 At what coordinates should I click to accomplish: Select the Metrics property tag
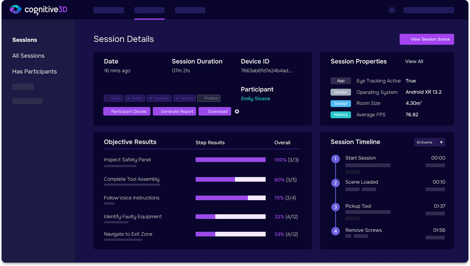[x=341, y=114]
